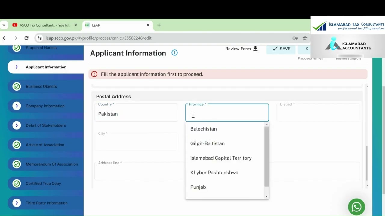Open Applicant Information sidebar step
Viewport: 385px width, 216px height.
(45, 67)
